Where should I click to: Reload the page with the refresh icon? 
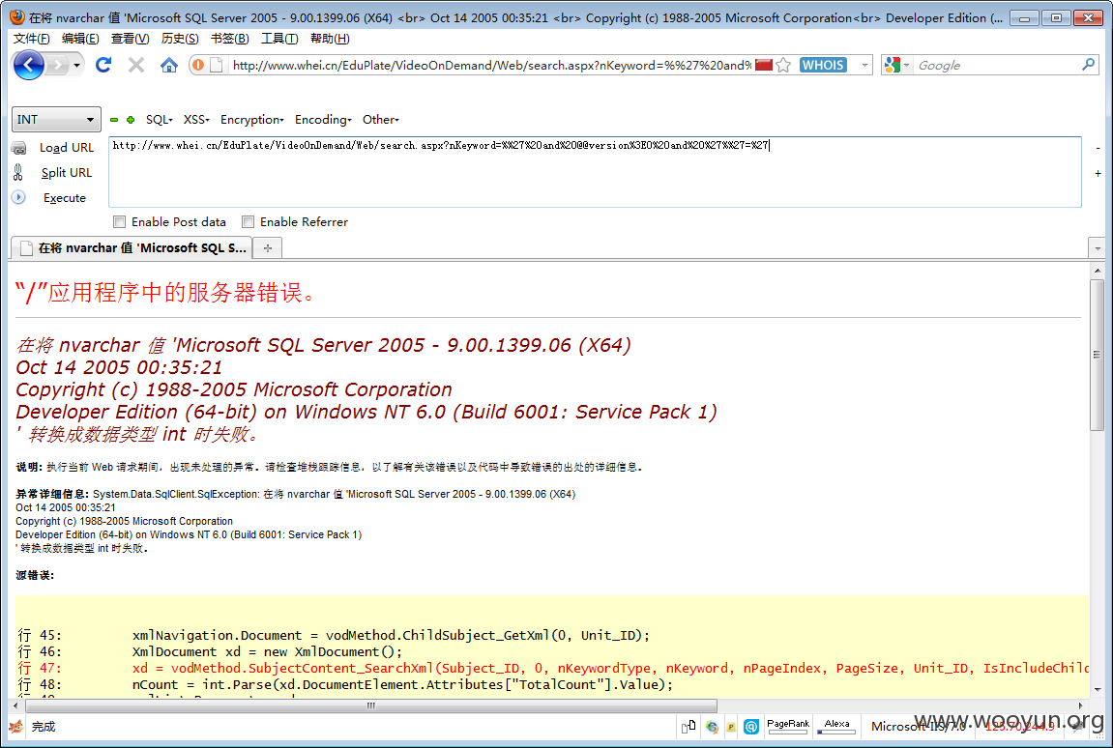coord(103,66)
